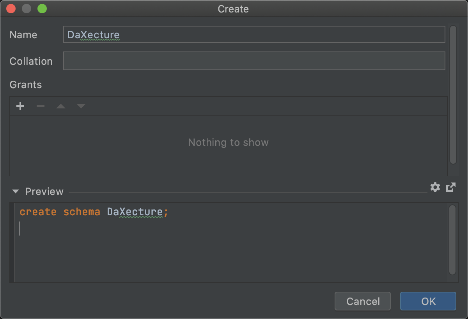Click the dialog's vertical scrollbar
The width and height of the screenshot is (468, 319).
(x=453, y=95)
